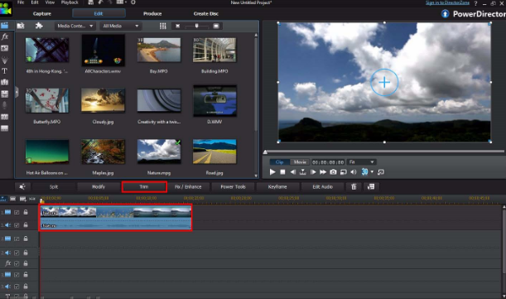Click the undock preview window icon
Viewport: 506px width, 299px height.
pyautogui.click(x=381, y=172)
